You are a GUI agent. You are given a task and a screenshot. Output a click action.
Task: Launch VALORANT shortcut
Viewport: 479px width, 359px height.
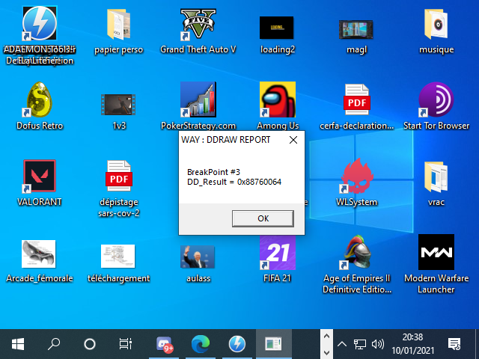pos(40,177)
